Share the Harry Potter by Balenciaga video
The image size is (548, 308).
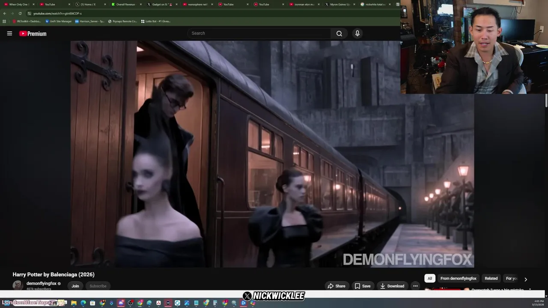[x=336, y=286]
